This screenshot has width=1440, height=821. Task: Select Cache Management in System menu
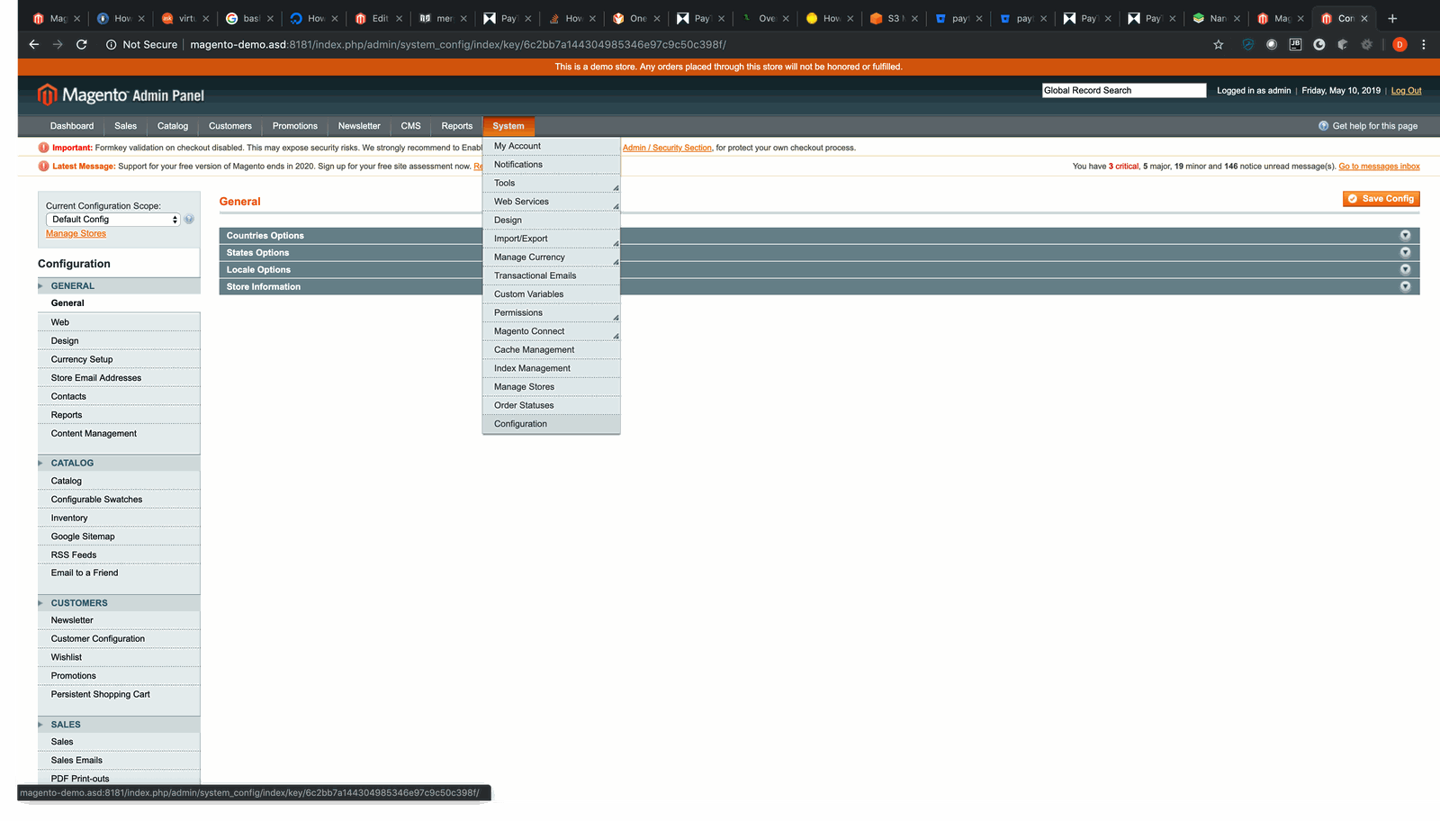pos(551,349)
